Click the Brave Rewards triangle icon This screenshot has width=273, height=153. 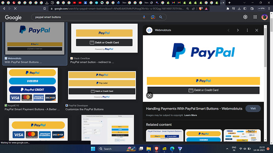coord(206,9)
